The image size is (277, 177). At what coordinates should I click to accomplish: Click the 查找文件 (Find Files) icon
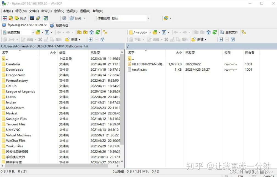tap(229, 32)
